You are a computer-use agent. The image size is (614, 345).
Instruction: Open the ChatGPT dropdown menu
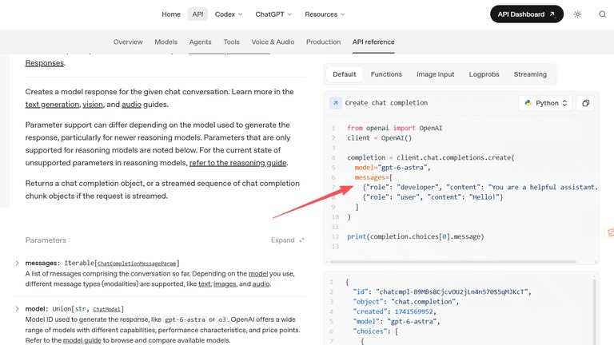coord(273,14)
